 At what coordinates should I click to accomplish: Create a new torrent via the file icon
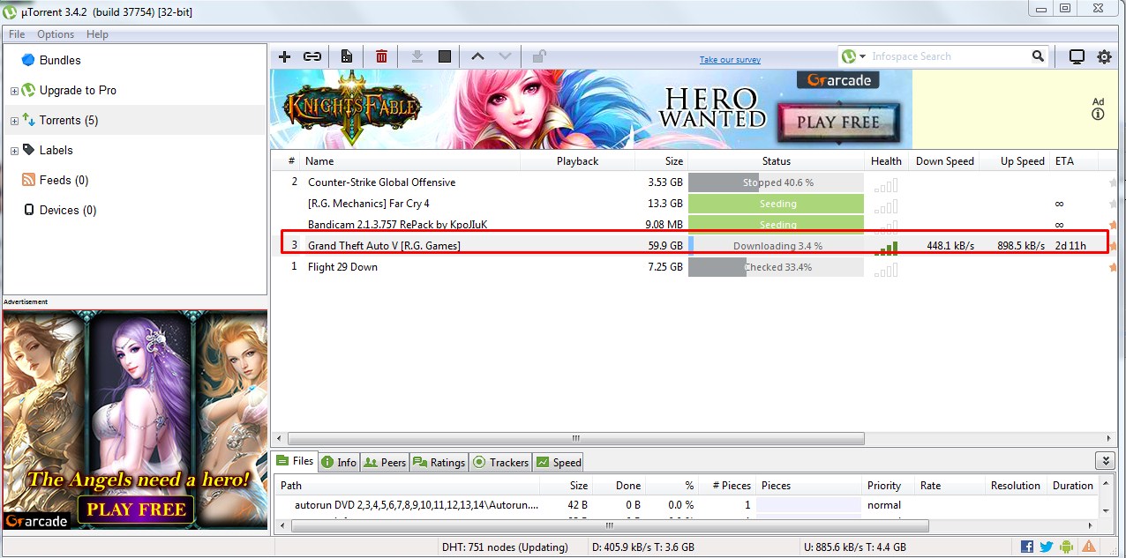click(x=347, y=56)
